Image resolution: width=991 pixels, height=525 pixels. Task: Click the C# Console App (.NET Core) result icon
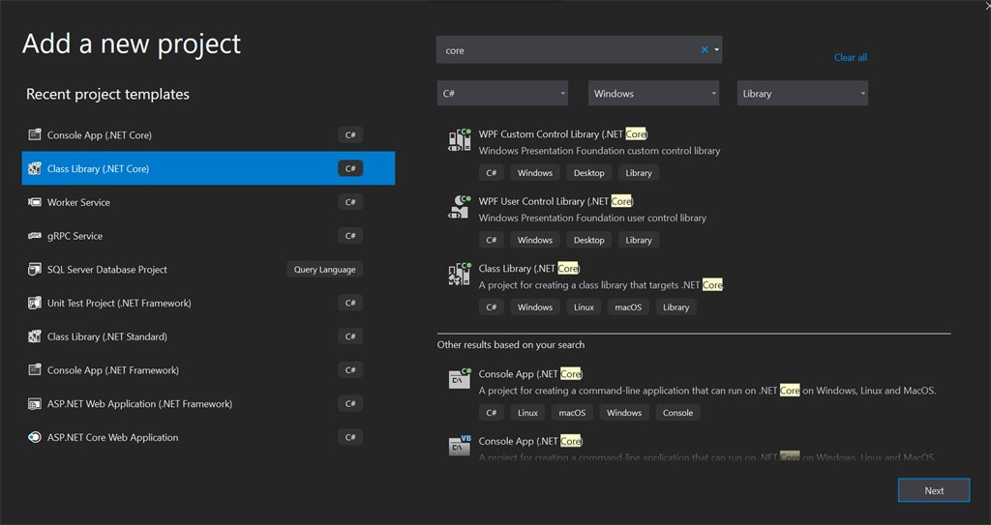click(x=460, y=378)
